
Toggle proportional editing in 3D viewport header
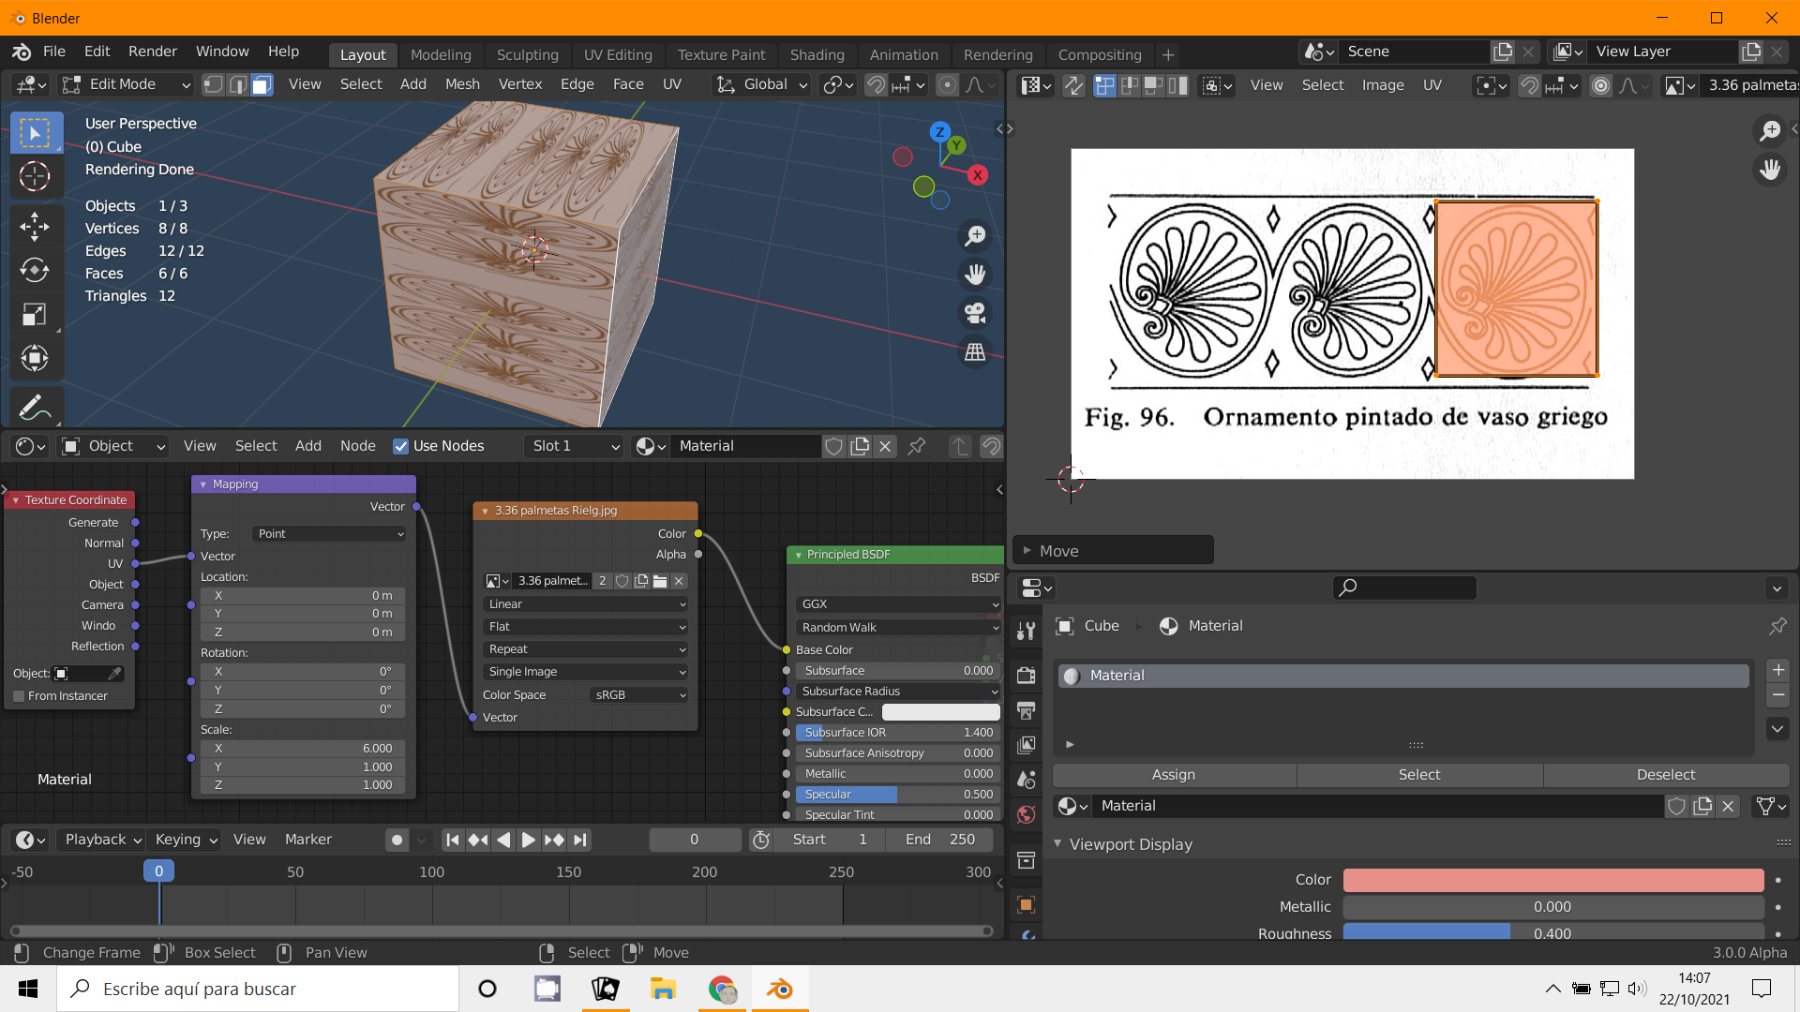[948, 85]
